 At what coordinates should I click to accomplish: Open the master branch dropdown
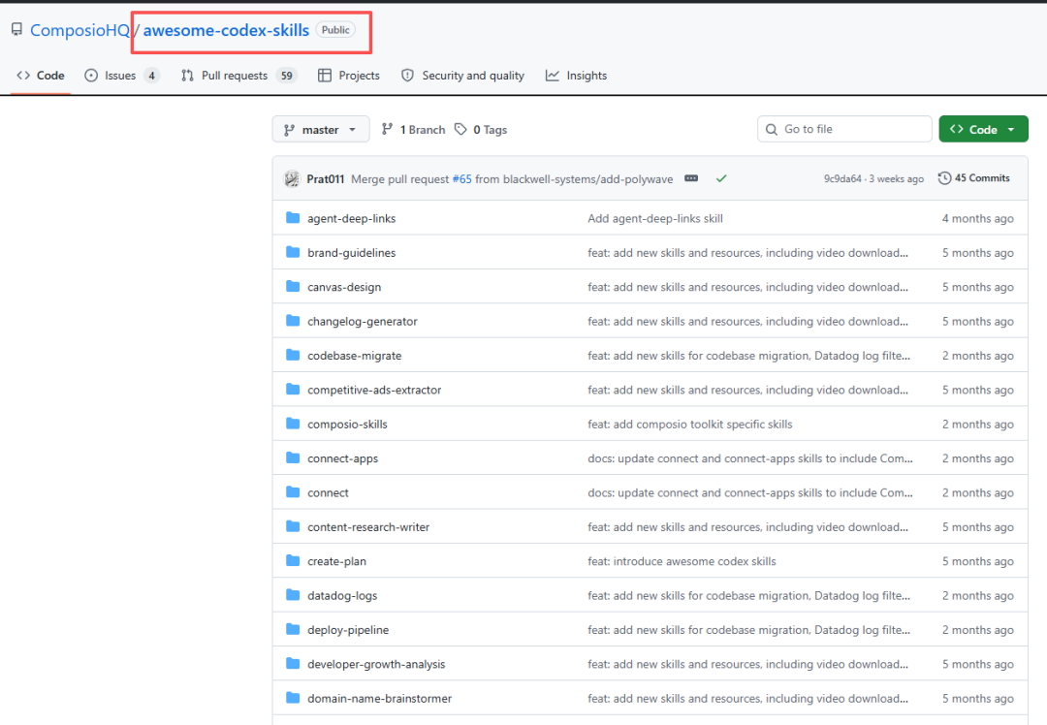click(x=321, y=130)
